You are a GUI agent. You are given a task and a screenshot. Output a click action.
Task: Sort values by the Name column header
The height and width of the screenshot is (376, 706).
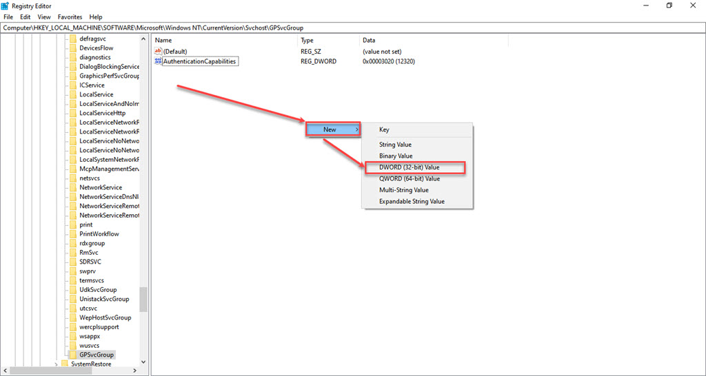pos(225,41)
